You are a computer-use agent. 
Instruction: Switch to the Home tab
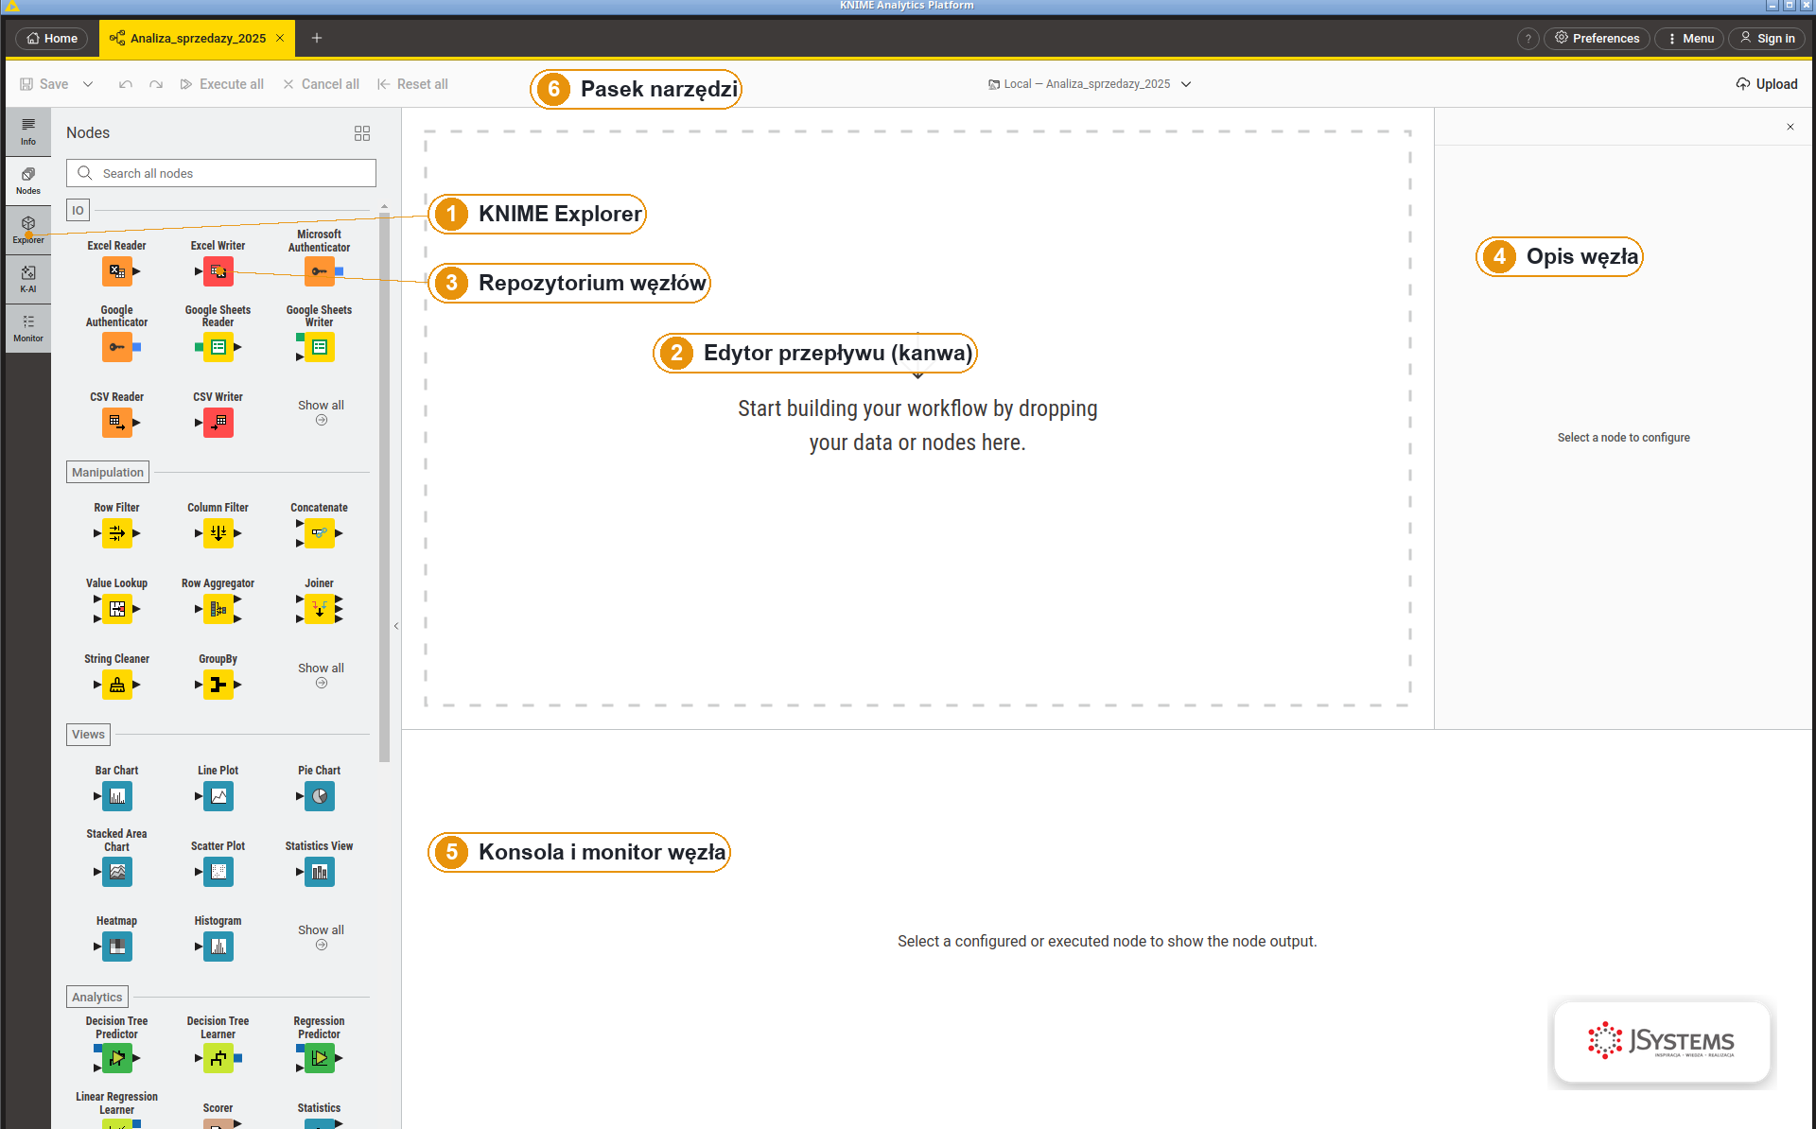[52, 39]
